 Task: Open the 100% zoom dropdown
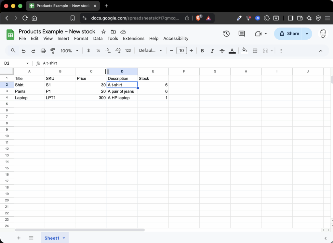[70, 51]
